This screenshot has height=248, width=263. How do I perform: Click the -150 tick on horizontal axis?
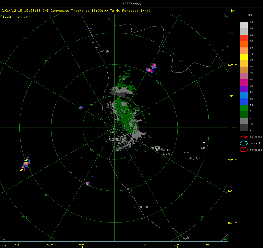click(x=18, y=245)
